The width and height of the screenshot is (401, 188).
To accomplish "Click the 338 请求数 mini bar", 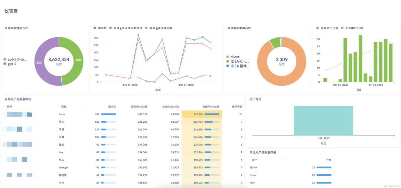I will (108, 114).
